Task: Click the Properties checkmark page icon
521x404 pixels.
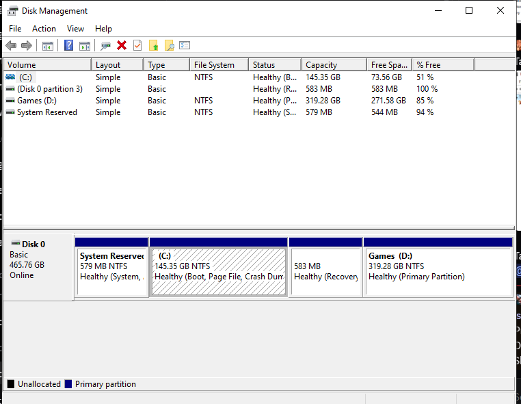Action: click(137, 45)
